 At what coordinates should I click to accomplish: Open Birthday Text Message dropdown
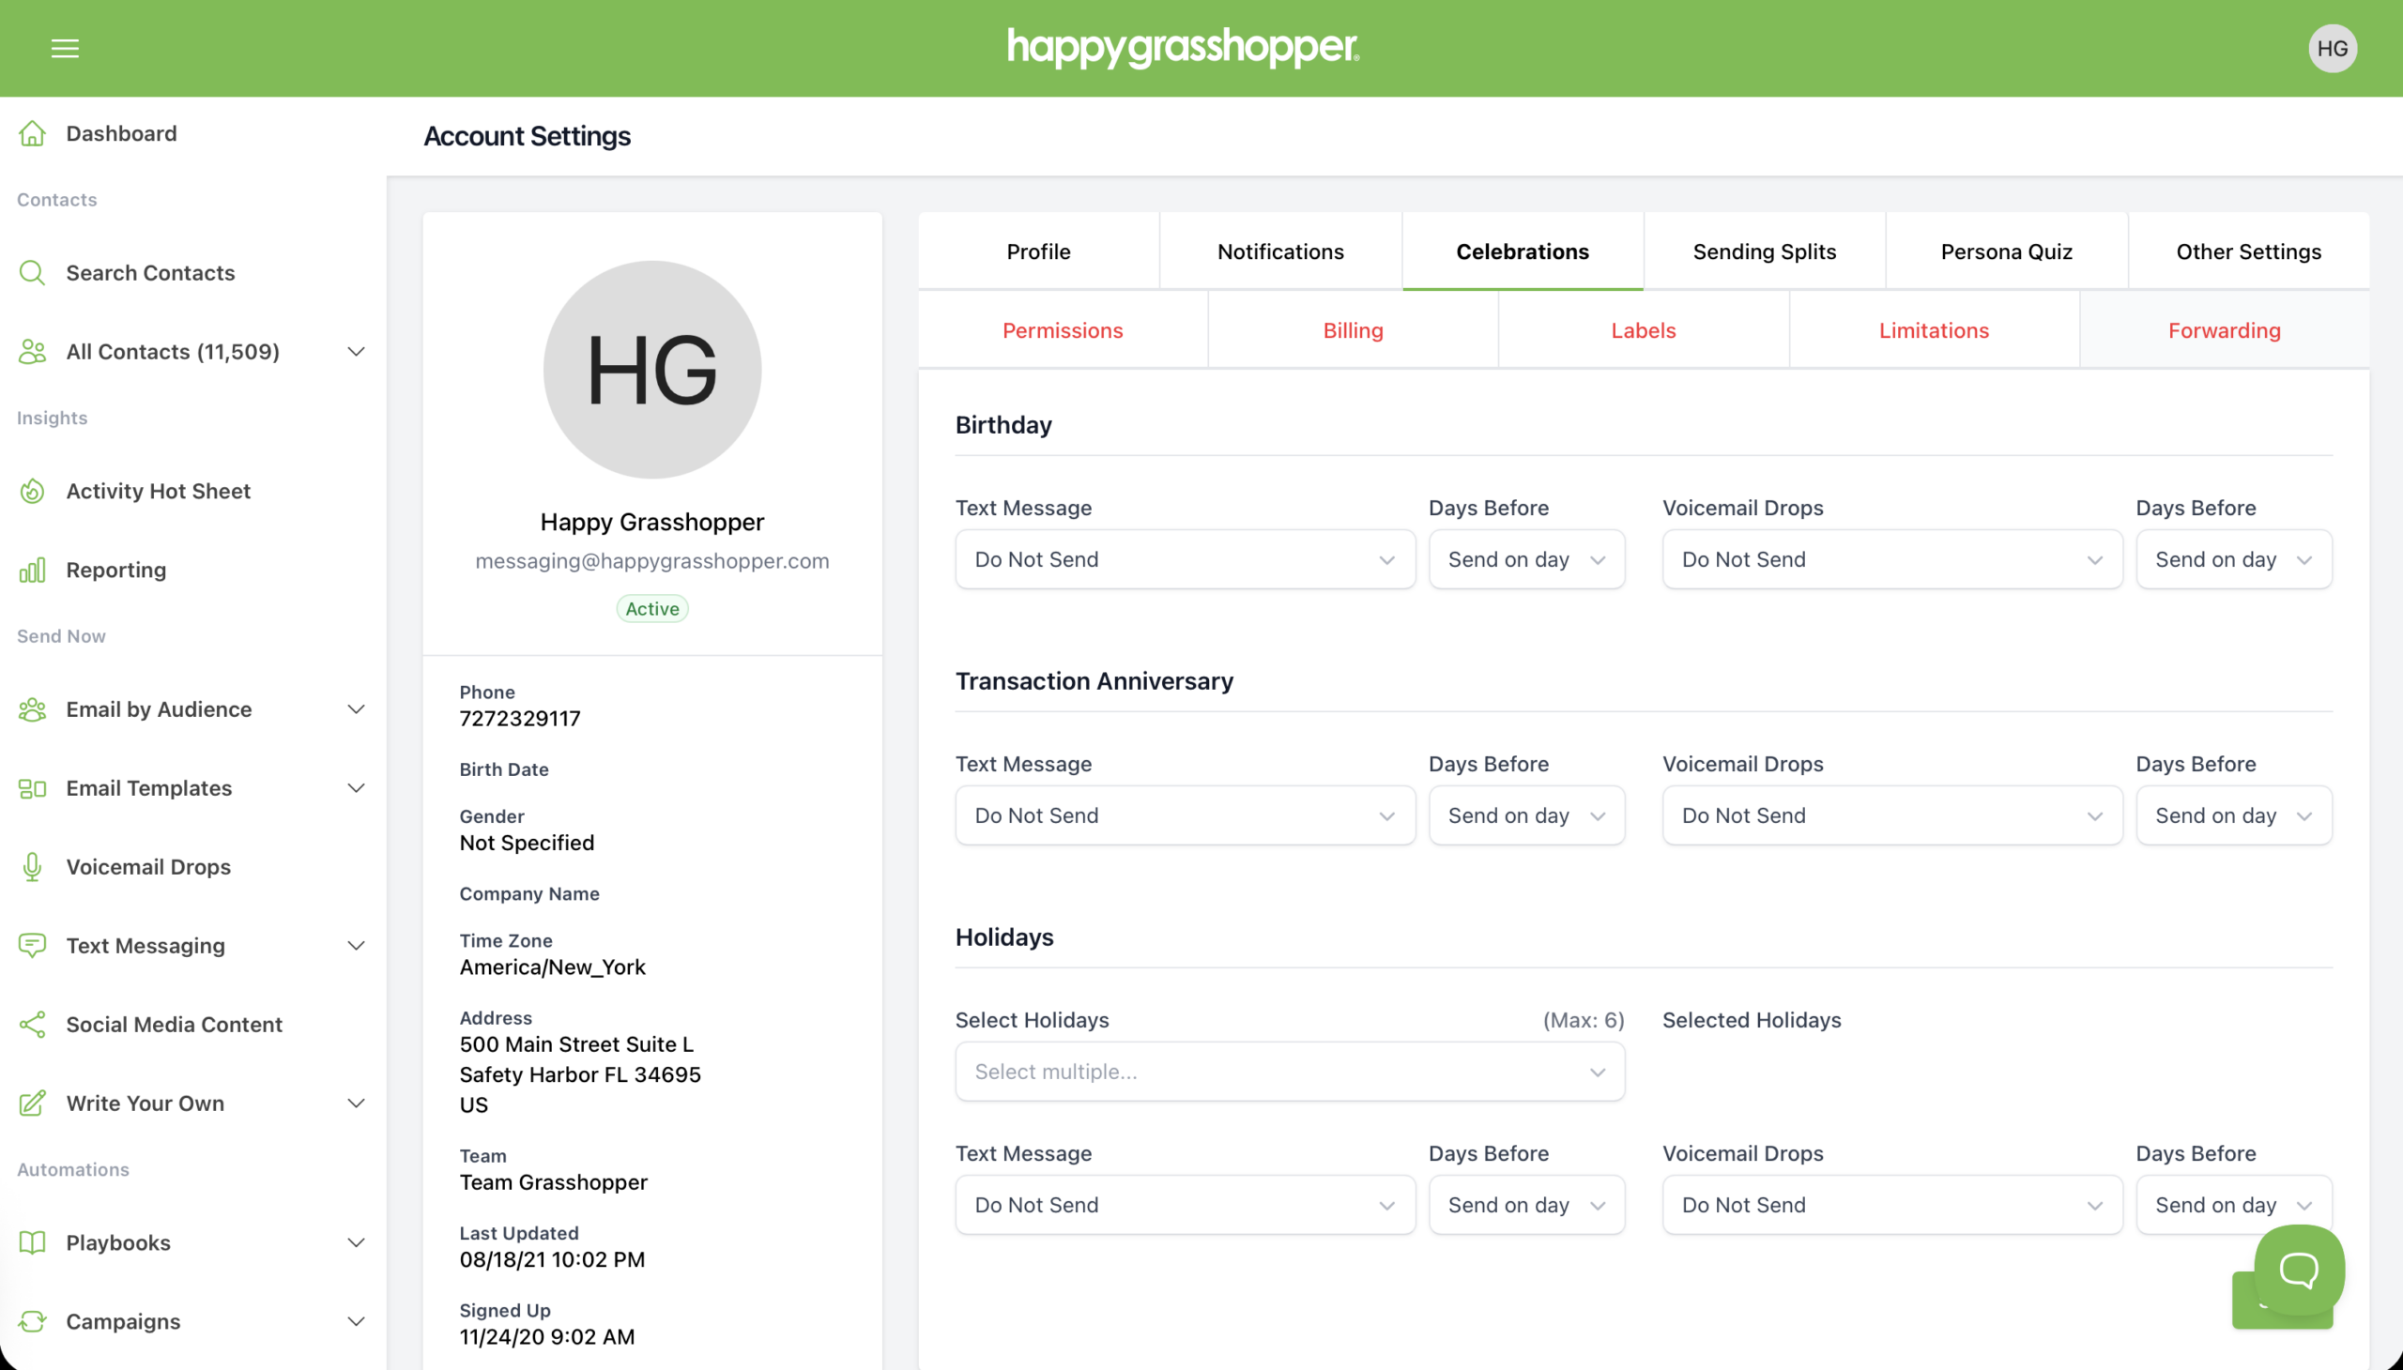[1184, 560]
